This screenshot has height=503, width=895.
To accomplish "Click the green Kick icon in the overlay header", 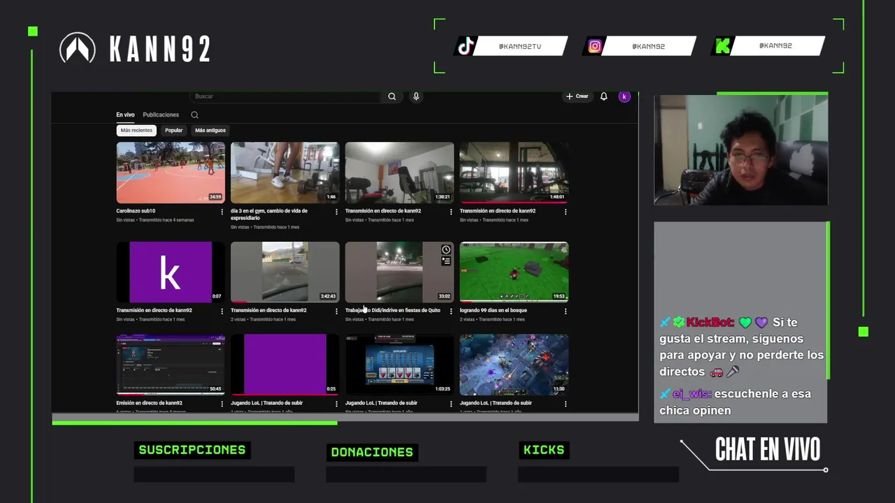I will click(723, 46).
